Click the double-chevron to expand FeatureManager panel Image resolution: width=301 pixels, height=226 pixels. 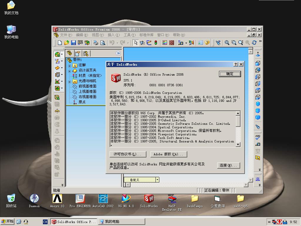coord(118,53)
